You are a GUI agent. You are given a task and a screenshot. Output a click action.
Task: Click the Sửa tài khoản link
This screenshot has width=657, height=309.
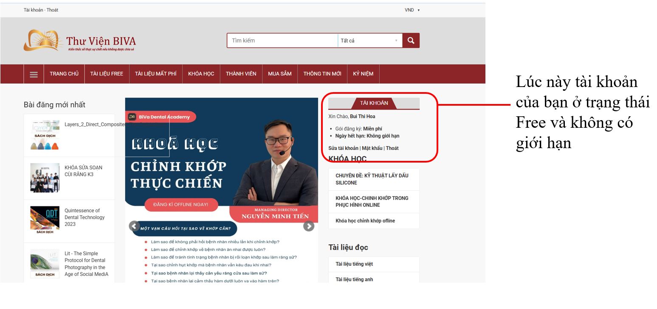pos(343,148)
